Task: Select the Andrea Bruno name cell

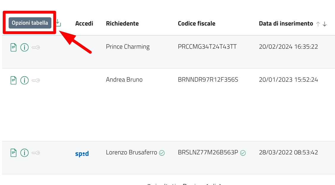Action: [x=124, y=80]
